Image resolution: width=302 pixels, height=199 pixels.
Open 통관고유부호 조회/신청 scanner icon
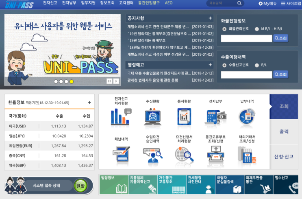pyautogui.click(x=215, y=154)
